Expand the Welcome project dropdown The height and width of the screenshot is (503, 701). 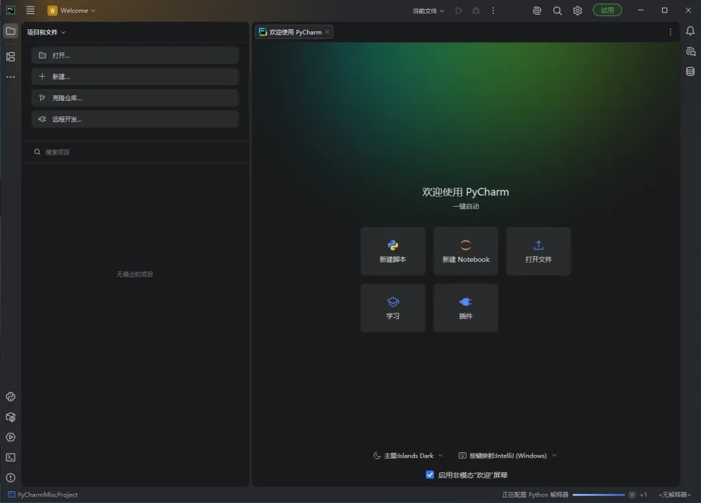[71, 10]
